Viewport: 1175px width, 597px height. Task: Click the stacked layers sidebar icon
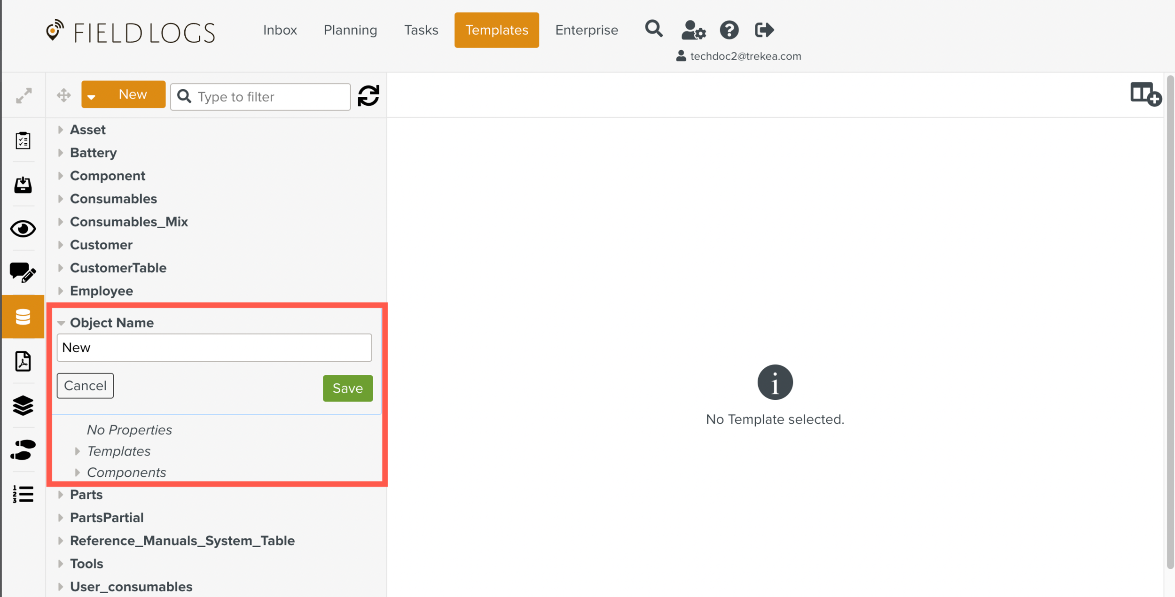[23, 405]
